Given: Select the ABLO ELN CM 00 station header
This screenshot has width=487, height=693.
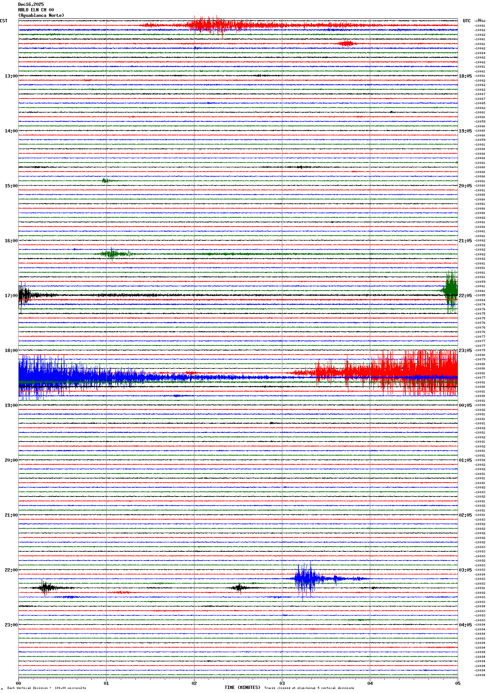Looking at the screenshot, I should point(36,10).
